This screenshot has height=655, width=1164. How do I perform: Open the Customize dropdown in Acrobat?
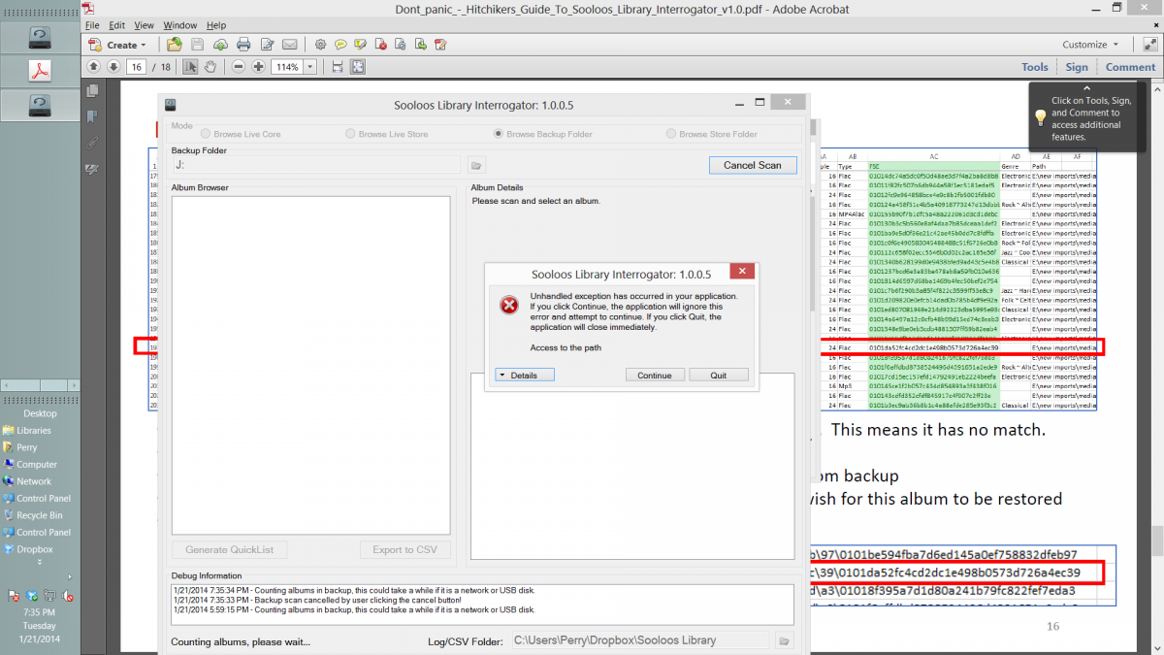click(1090, 45)
